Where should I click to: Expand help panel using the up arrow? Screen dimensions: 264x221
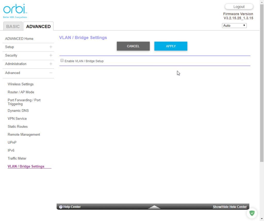click(154, 207)
